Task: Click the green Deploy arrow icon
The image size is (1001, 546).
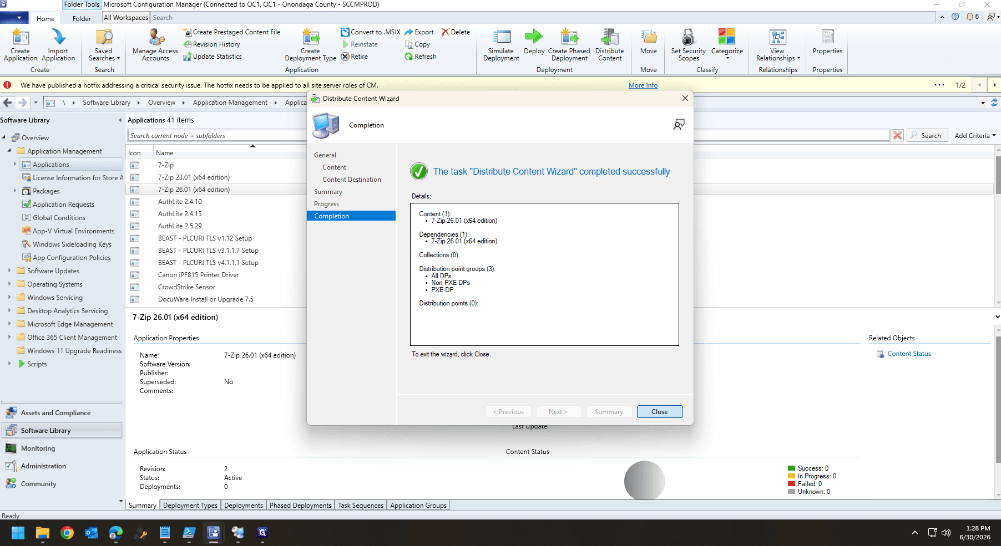Action: point(534,37)
